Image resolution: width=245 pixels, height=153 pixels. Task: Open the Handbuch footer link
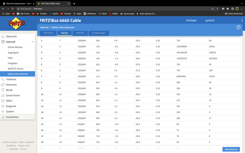coord(30,142)
